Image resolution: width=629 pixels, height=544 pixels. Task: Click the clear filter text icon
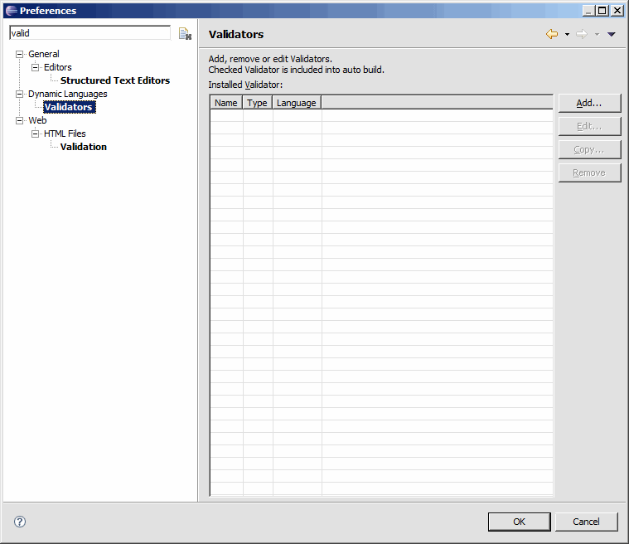[185, 34]
